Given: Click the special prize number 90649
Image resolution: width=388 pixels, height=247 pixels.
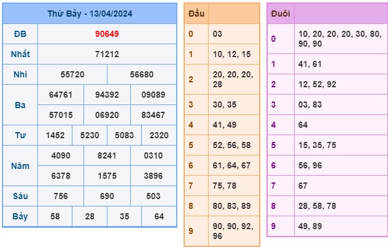Looking at the screenshot, I should (107, 33).
